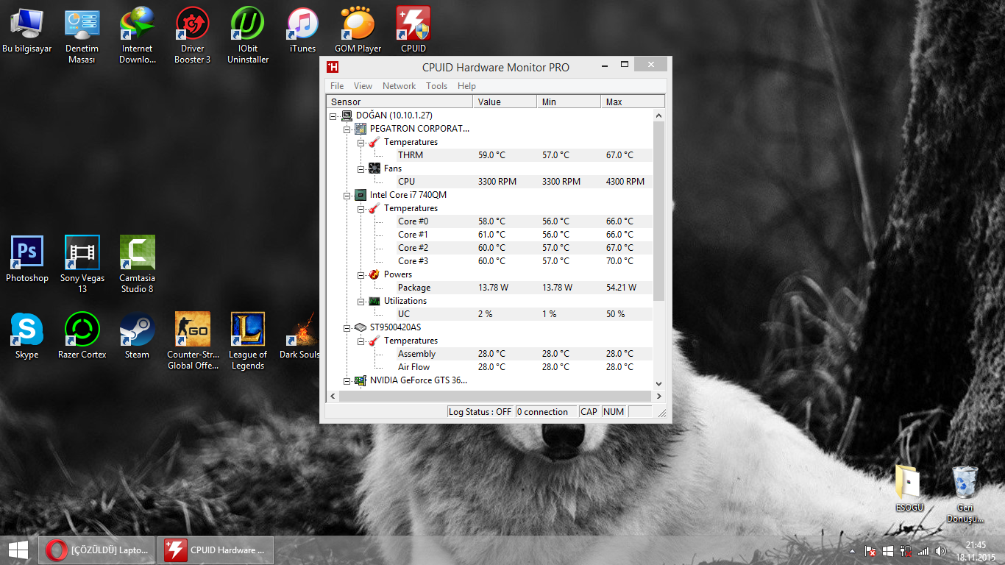Click the Min column header
This screenshot has height=565, width=1005.
tap(569, 102)
